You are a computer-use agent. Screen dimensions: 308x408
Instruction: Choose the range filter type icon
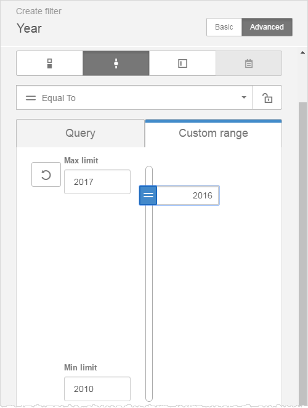point(182,63)
